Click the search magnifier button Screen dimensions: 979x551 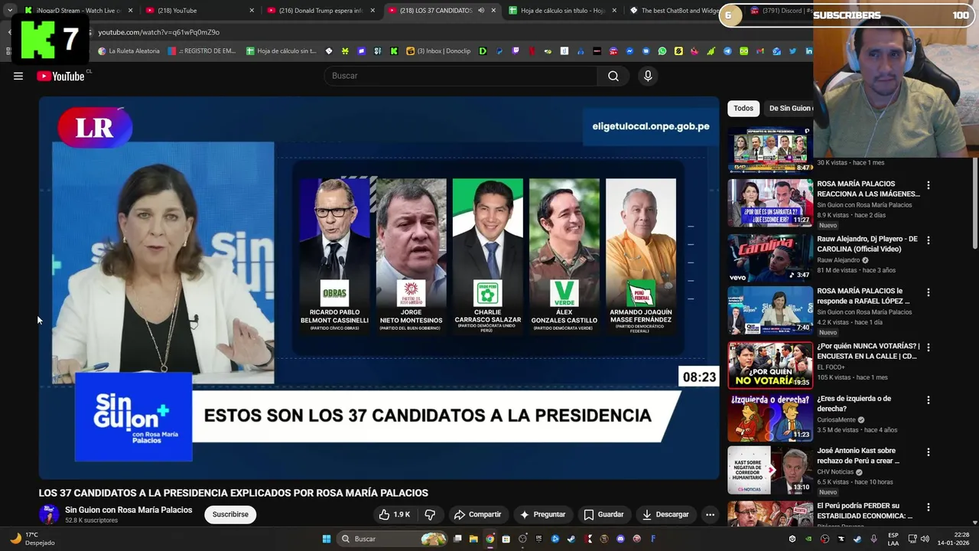point(613,76)
